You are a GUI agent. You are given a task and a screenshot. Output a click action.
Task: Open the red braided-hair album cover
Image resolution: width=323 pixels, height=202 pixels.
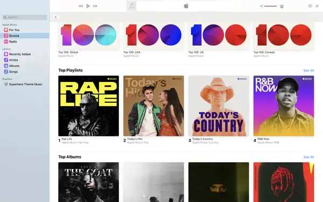284,182
